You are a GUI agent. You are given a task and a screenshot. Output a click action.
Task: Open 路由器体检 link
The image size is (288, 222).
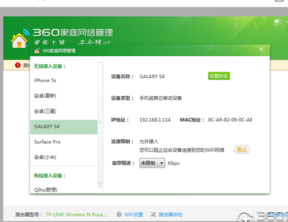(170, 214)
